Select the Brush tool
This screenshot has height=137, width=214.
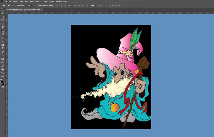(3, 38)
